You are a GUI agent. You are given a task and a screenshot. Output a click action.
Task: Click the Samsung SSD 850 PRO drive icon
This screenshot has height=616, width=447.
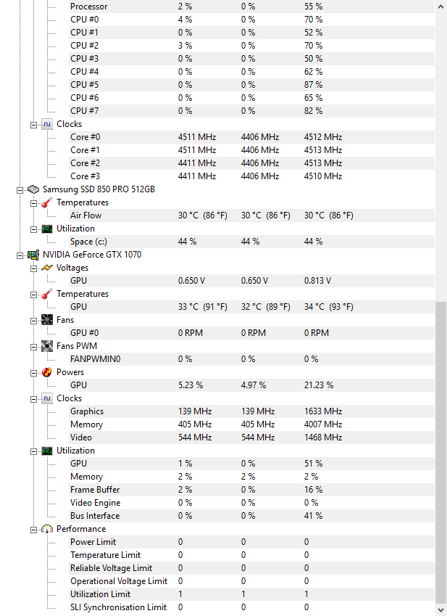[x=33, y=189]
